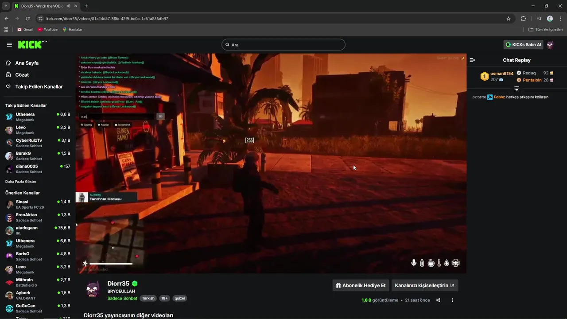The width and height of the screenshot is (567, 319).
Task: Open Chrome three-dot menu
Action: coord(561,19)
